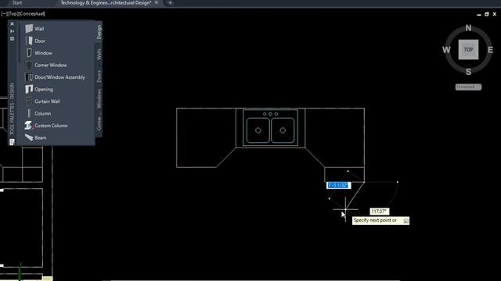Viewport: 501px width, 281px height.
Task: Open tool palette properties gear
Action: click(x=13, y=38)
